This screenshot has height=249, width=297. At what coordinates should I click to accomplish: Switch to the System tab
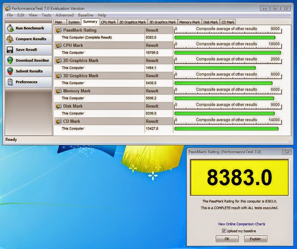click(x=74, y=22)
